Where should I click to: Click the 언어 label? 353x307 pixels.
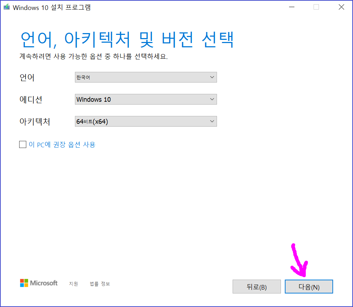[x=27, y=77]
